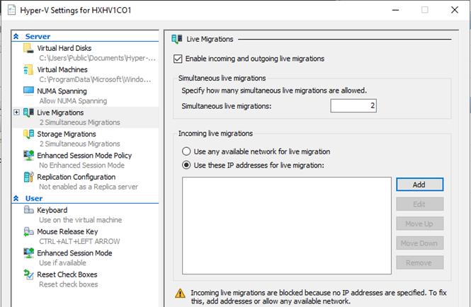Viewport: 471px width, 307px height.
Task: Close the Hyper-V Settings window
Action: 455,10
